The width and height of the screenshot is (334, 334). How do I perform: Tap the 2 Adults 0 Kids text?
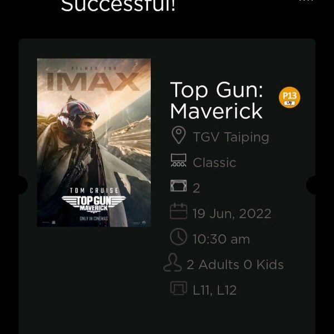click(235, 264)
